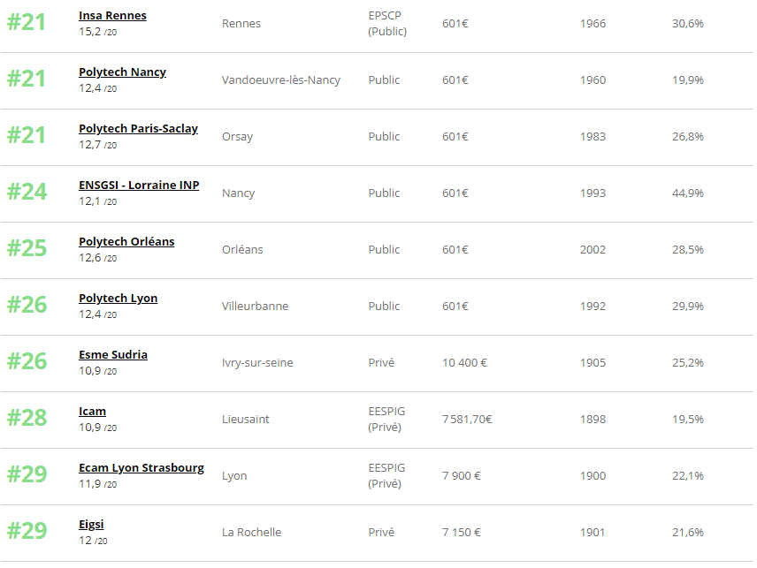
Task: Click the Polytech Nancy link
Action: coord(122,72)
